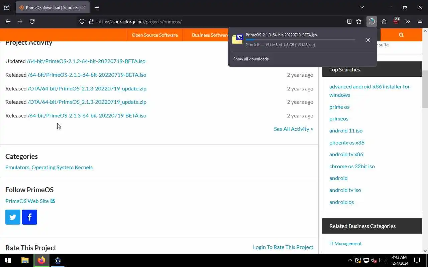Screen dimensions: 428x267
Task: Click Firefox taskbar icon
Action: 41,260
